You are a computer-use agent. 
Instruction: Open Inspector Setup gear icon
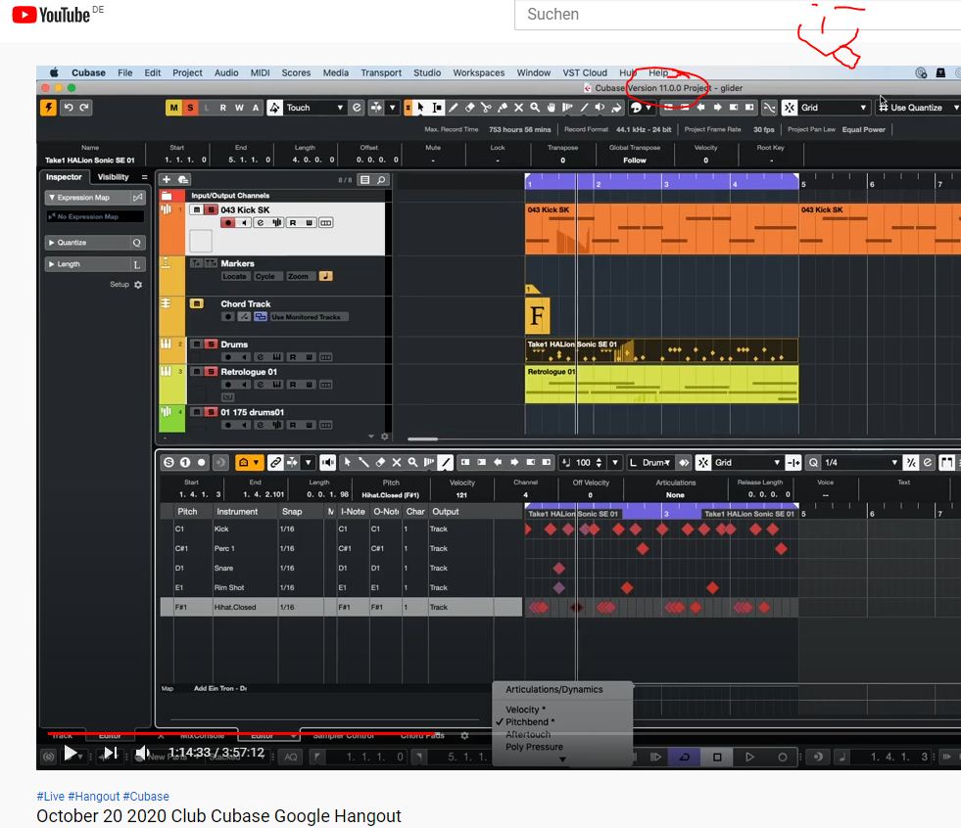[x=138, y=285]
